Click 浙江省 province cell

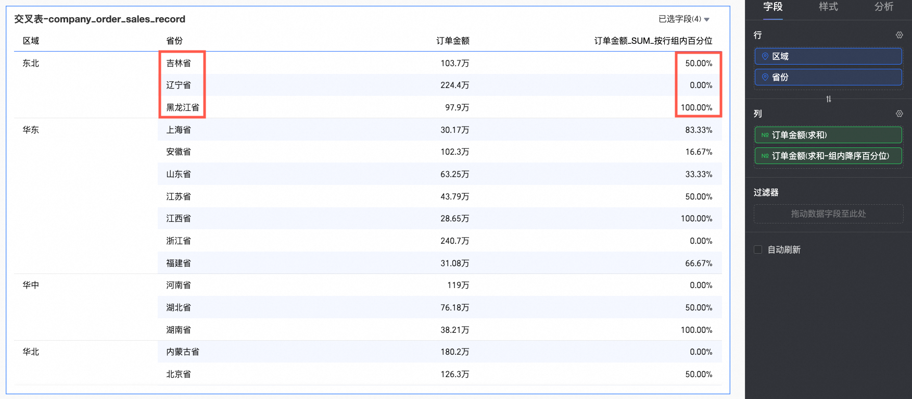[179, 241]
